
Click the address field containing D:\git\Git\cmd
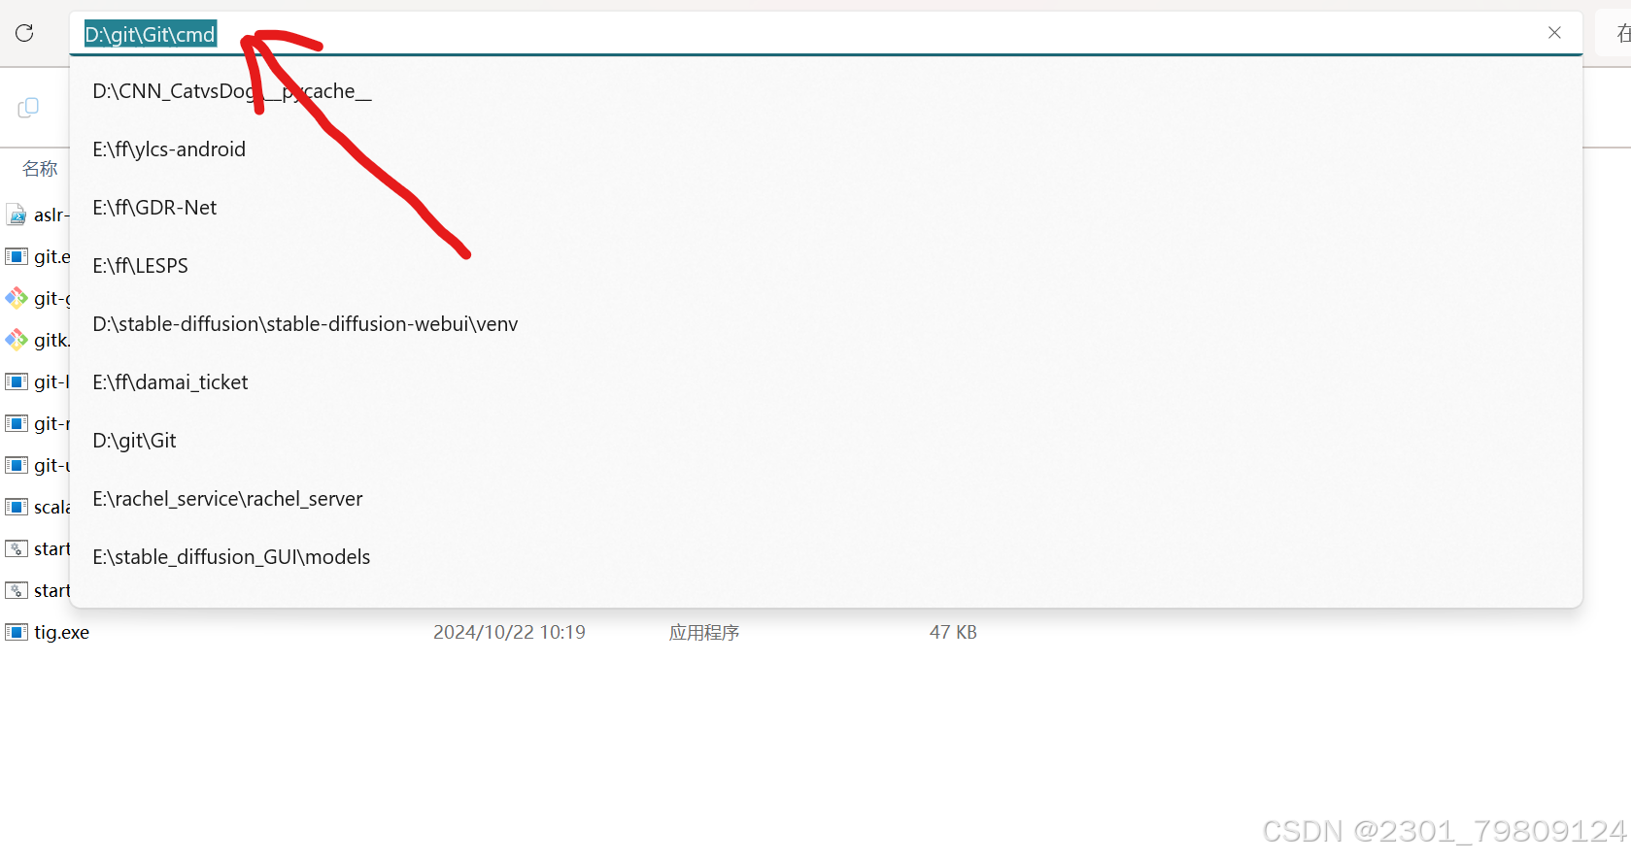coord(826,34)
